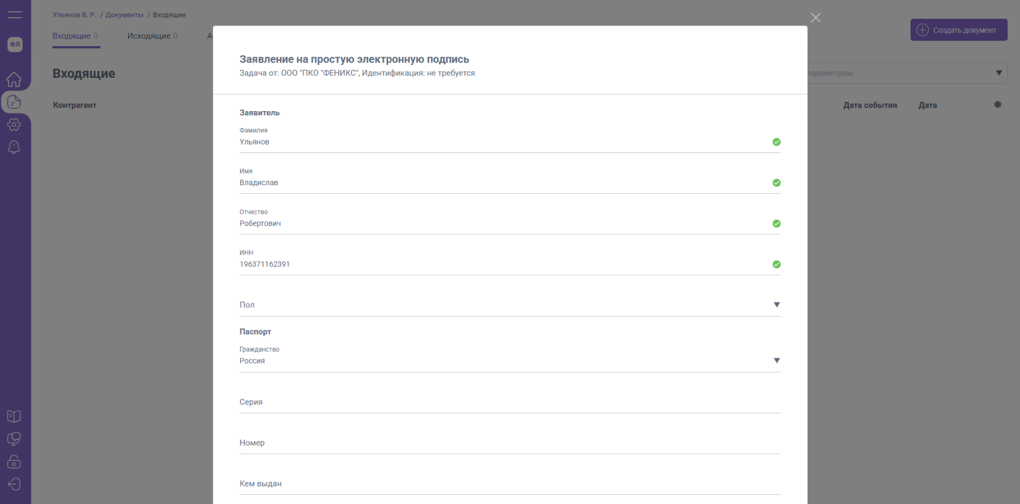Open the hamburger menu in sidebar

[15, 15]
